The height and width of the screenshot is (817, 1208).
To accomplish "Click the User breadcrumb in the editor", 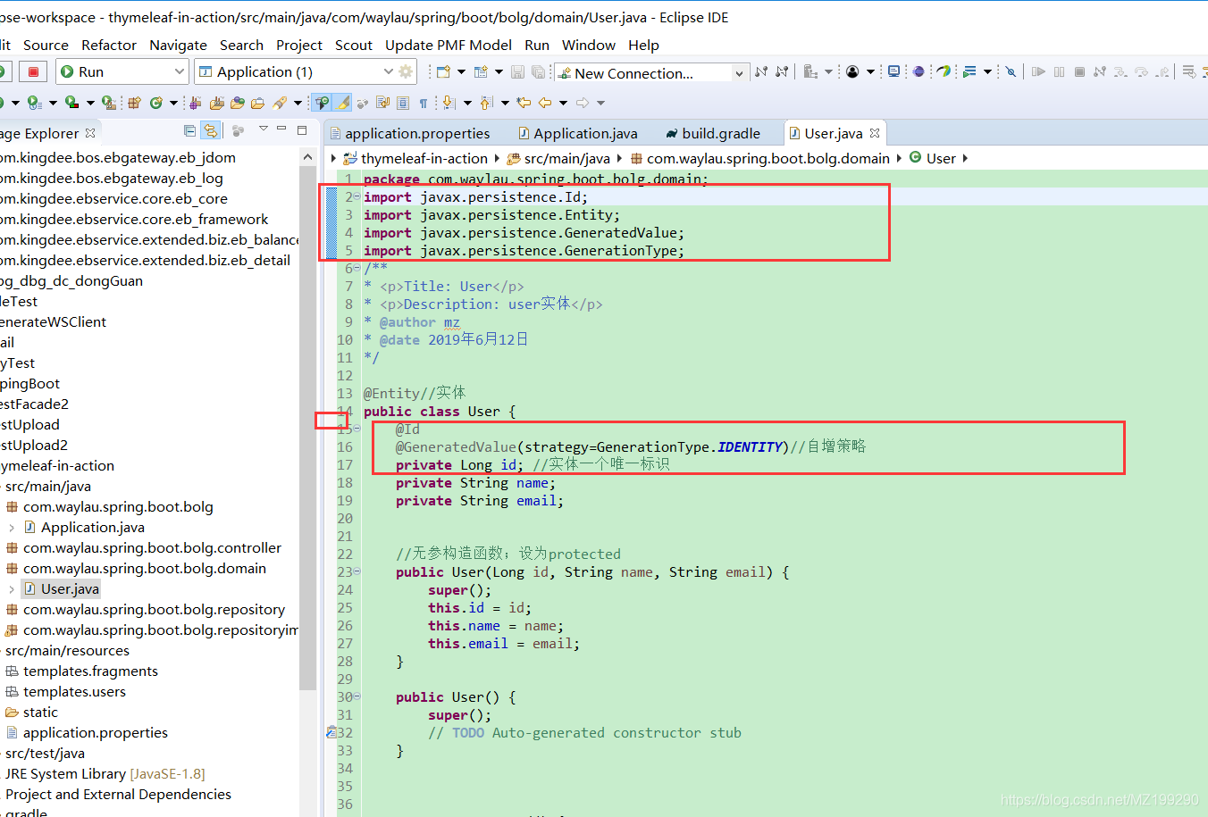I will [x=942, y=158].
